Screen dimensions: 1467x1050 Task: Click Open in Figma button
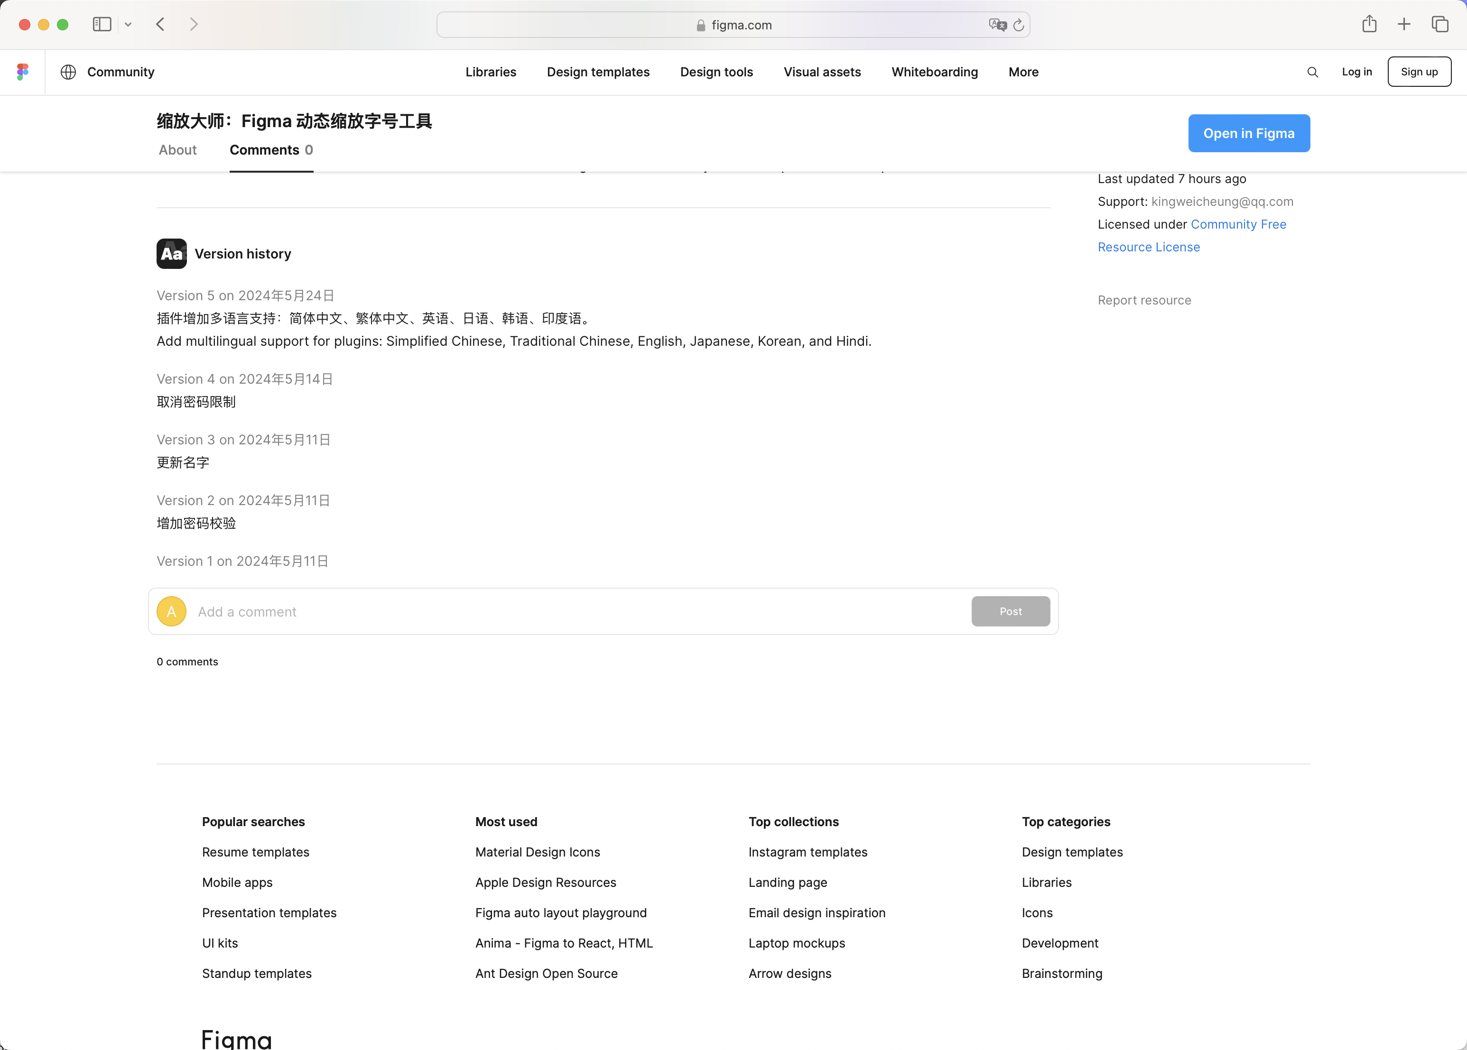click(1249, 133)
